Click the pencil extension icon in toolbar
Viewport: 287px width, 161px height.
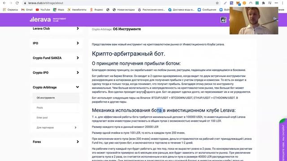point(225,3)
